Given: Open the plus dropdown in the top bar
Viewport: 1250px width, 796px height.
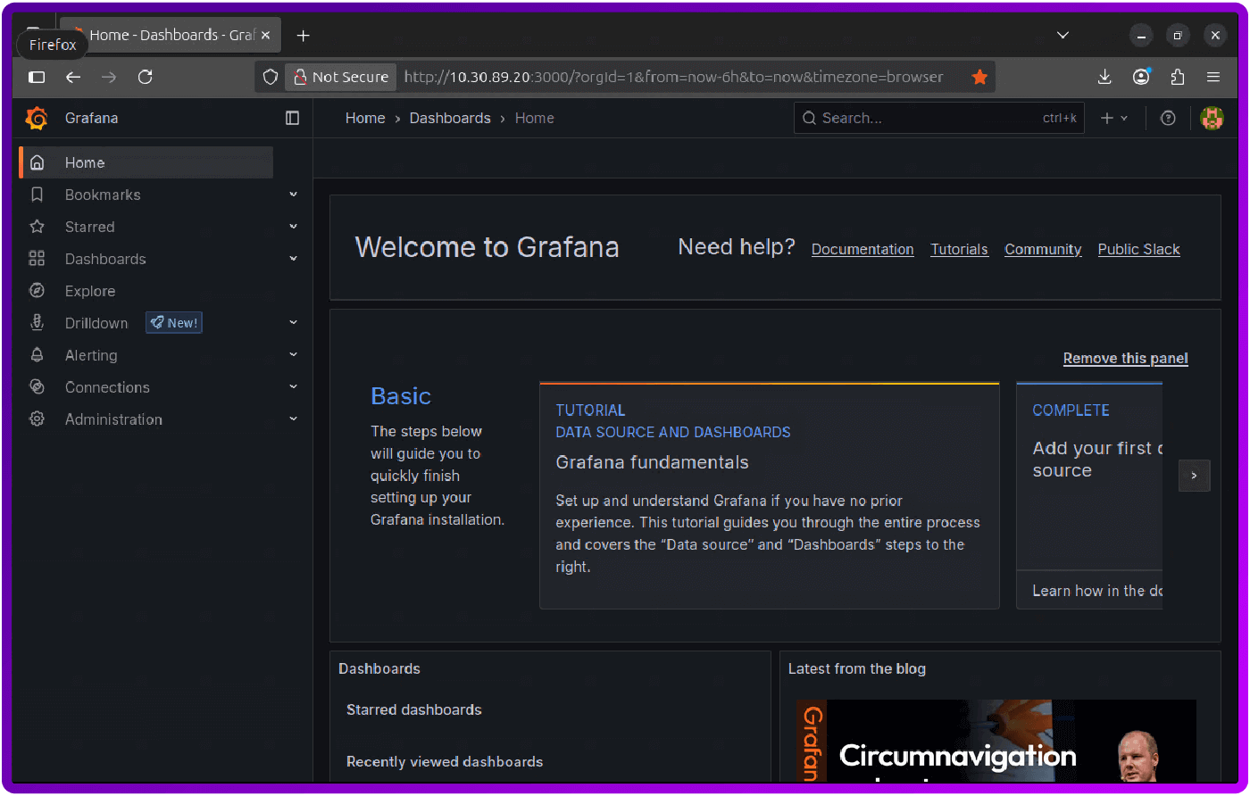Looking at the screenshot, I should (1113, 118).
